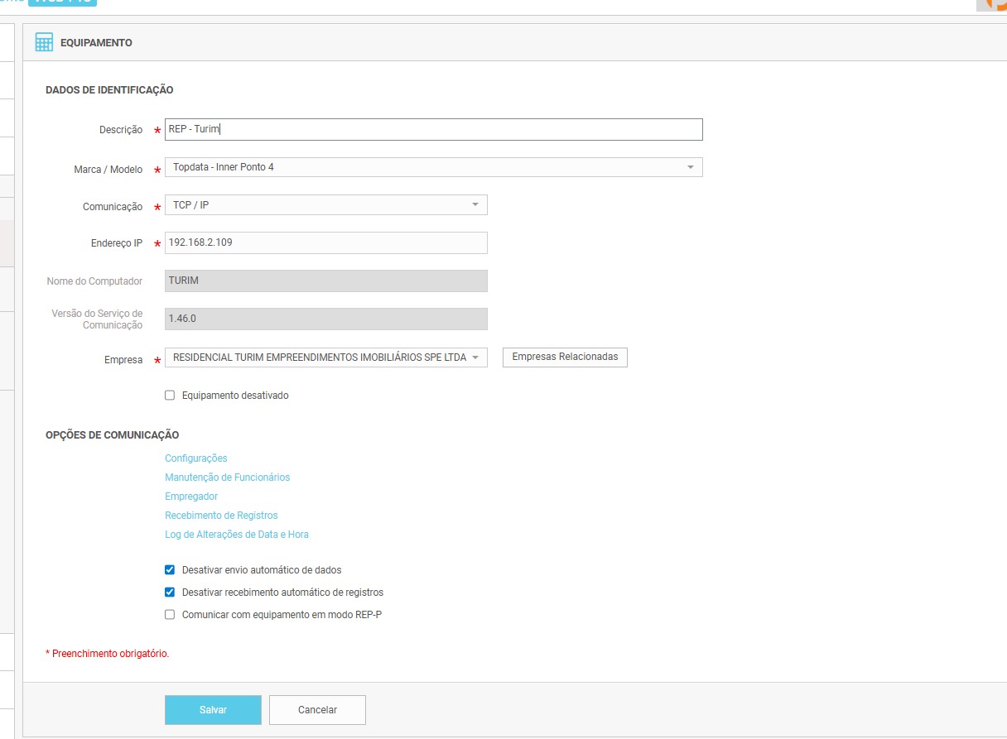
Task: Expand the Comunicação TCP / IP dropdown
Action: 325,205
